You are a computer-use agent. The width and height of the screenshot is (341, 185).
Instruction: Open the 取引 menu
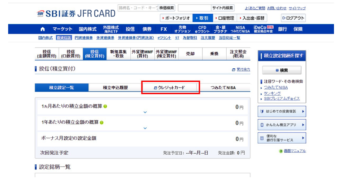[203, 18]
